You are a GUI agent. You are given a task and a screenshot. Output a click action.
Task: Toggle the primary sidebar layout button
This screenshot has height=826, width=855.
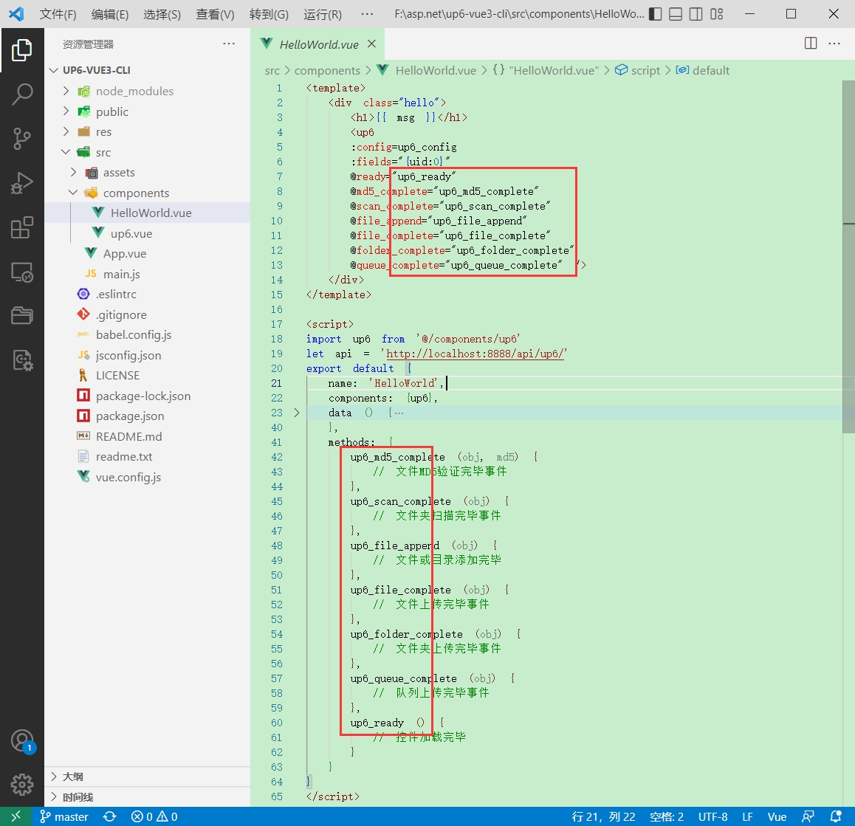pos(655,14)
